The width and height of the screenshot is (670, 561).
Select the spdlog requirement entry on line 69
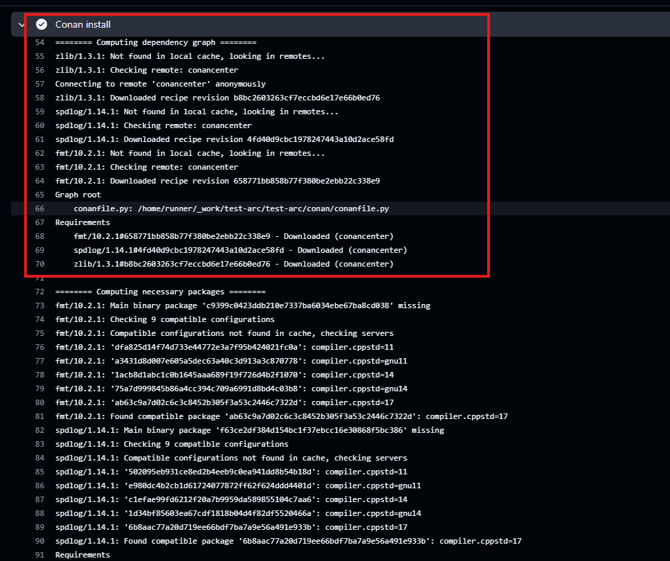pyautogui.click(x=240, y=250)
